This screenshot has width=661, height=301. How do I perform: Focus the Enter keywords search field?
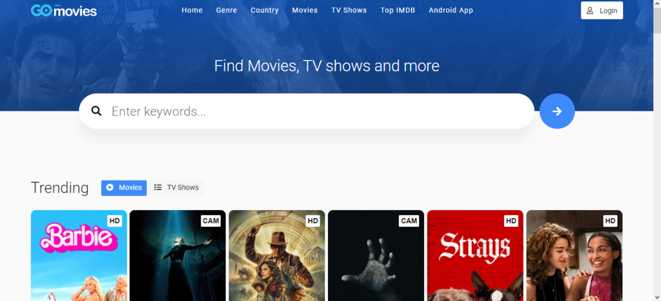tap(307, 111)
